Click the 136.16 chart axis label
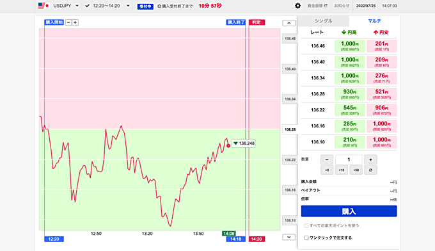Image resolution: width=435 pixels, height=251 pixels. click(x=290, y=190)
